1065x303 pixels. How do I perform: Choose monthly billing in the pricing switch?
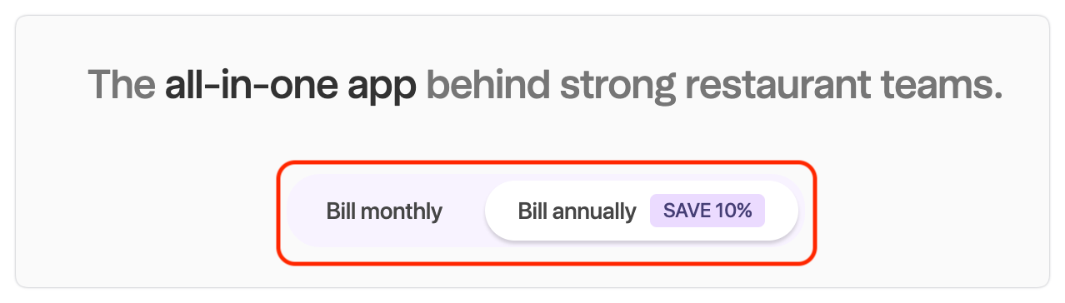384,211
